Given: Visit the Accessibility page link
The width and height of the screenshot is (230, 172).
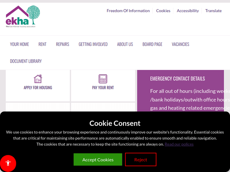Looking at the screenshot, I should tap(188, 11).
